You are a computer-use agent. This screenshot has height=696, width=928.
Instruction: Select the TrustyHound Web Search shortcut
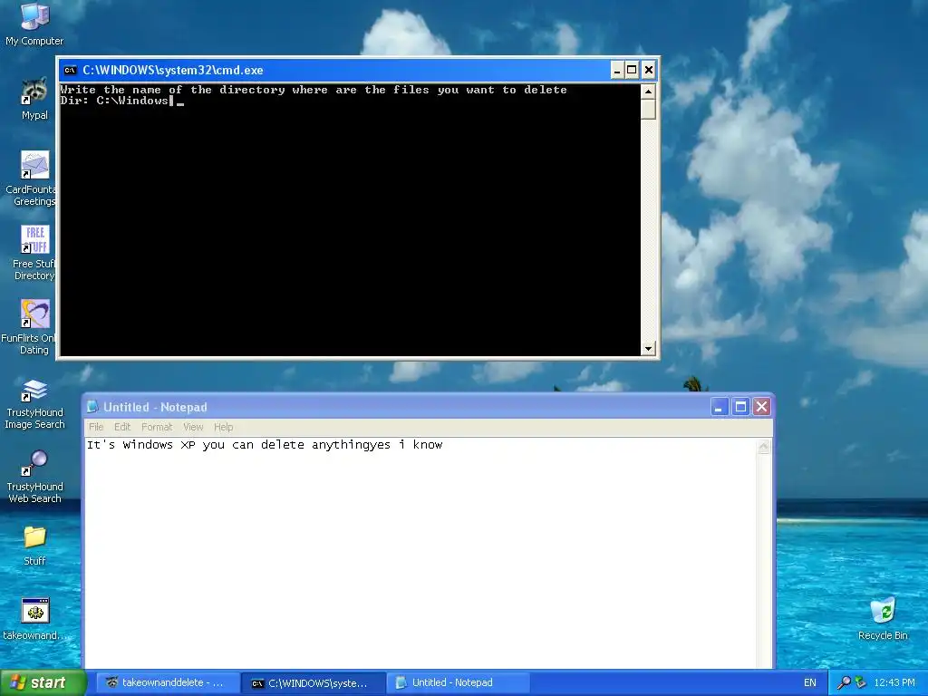tap(34, 476)
